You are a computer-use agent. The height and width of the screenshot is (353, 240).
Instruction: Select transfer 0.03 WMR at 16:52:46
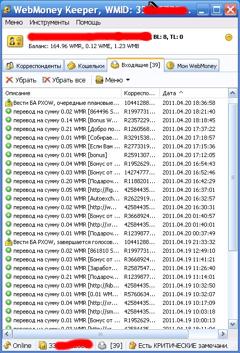pos(115,172)
